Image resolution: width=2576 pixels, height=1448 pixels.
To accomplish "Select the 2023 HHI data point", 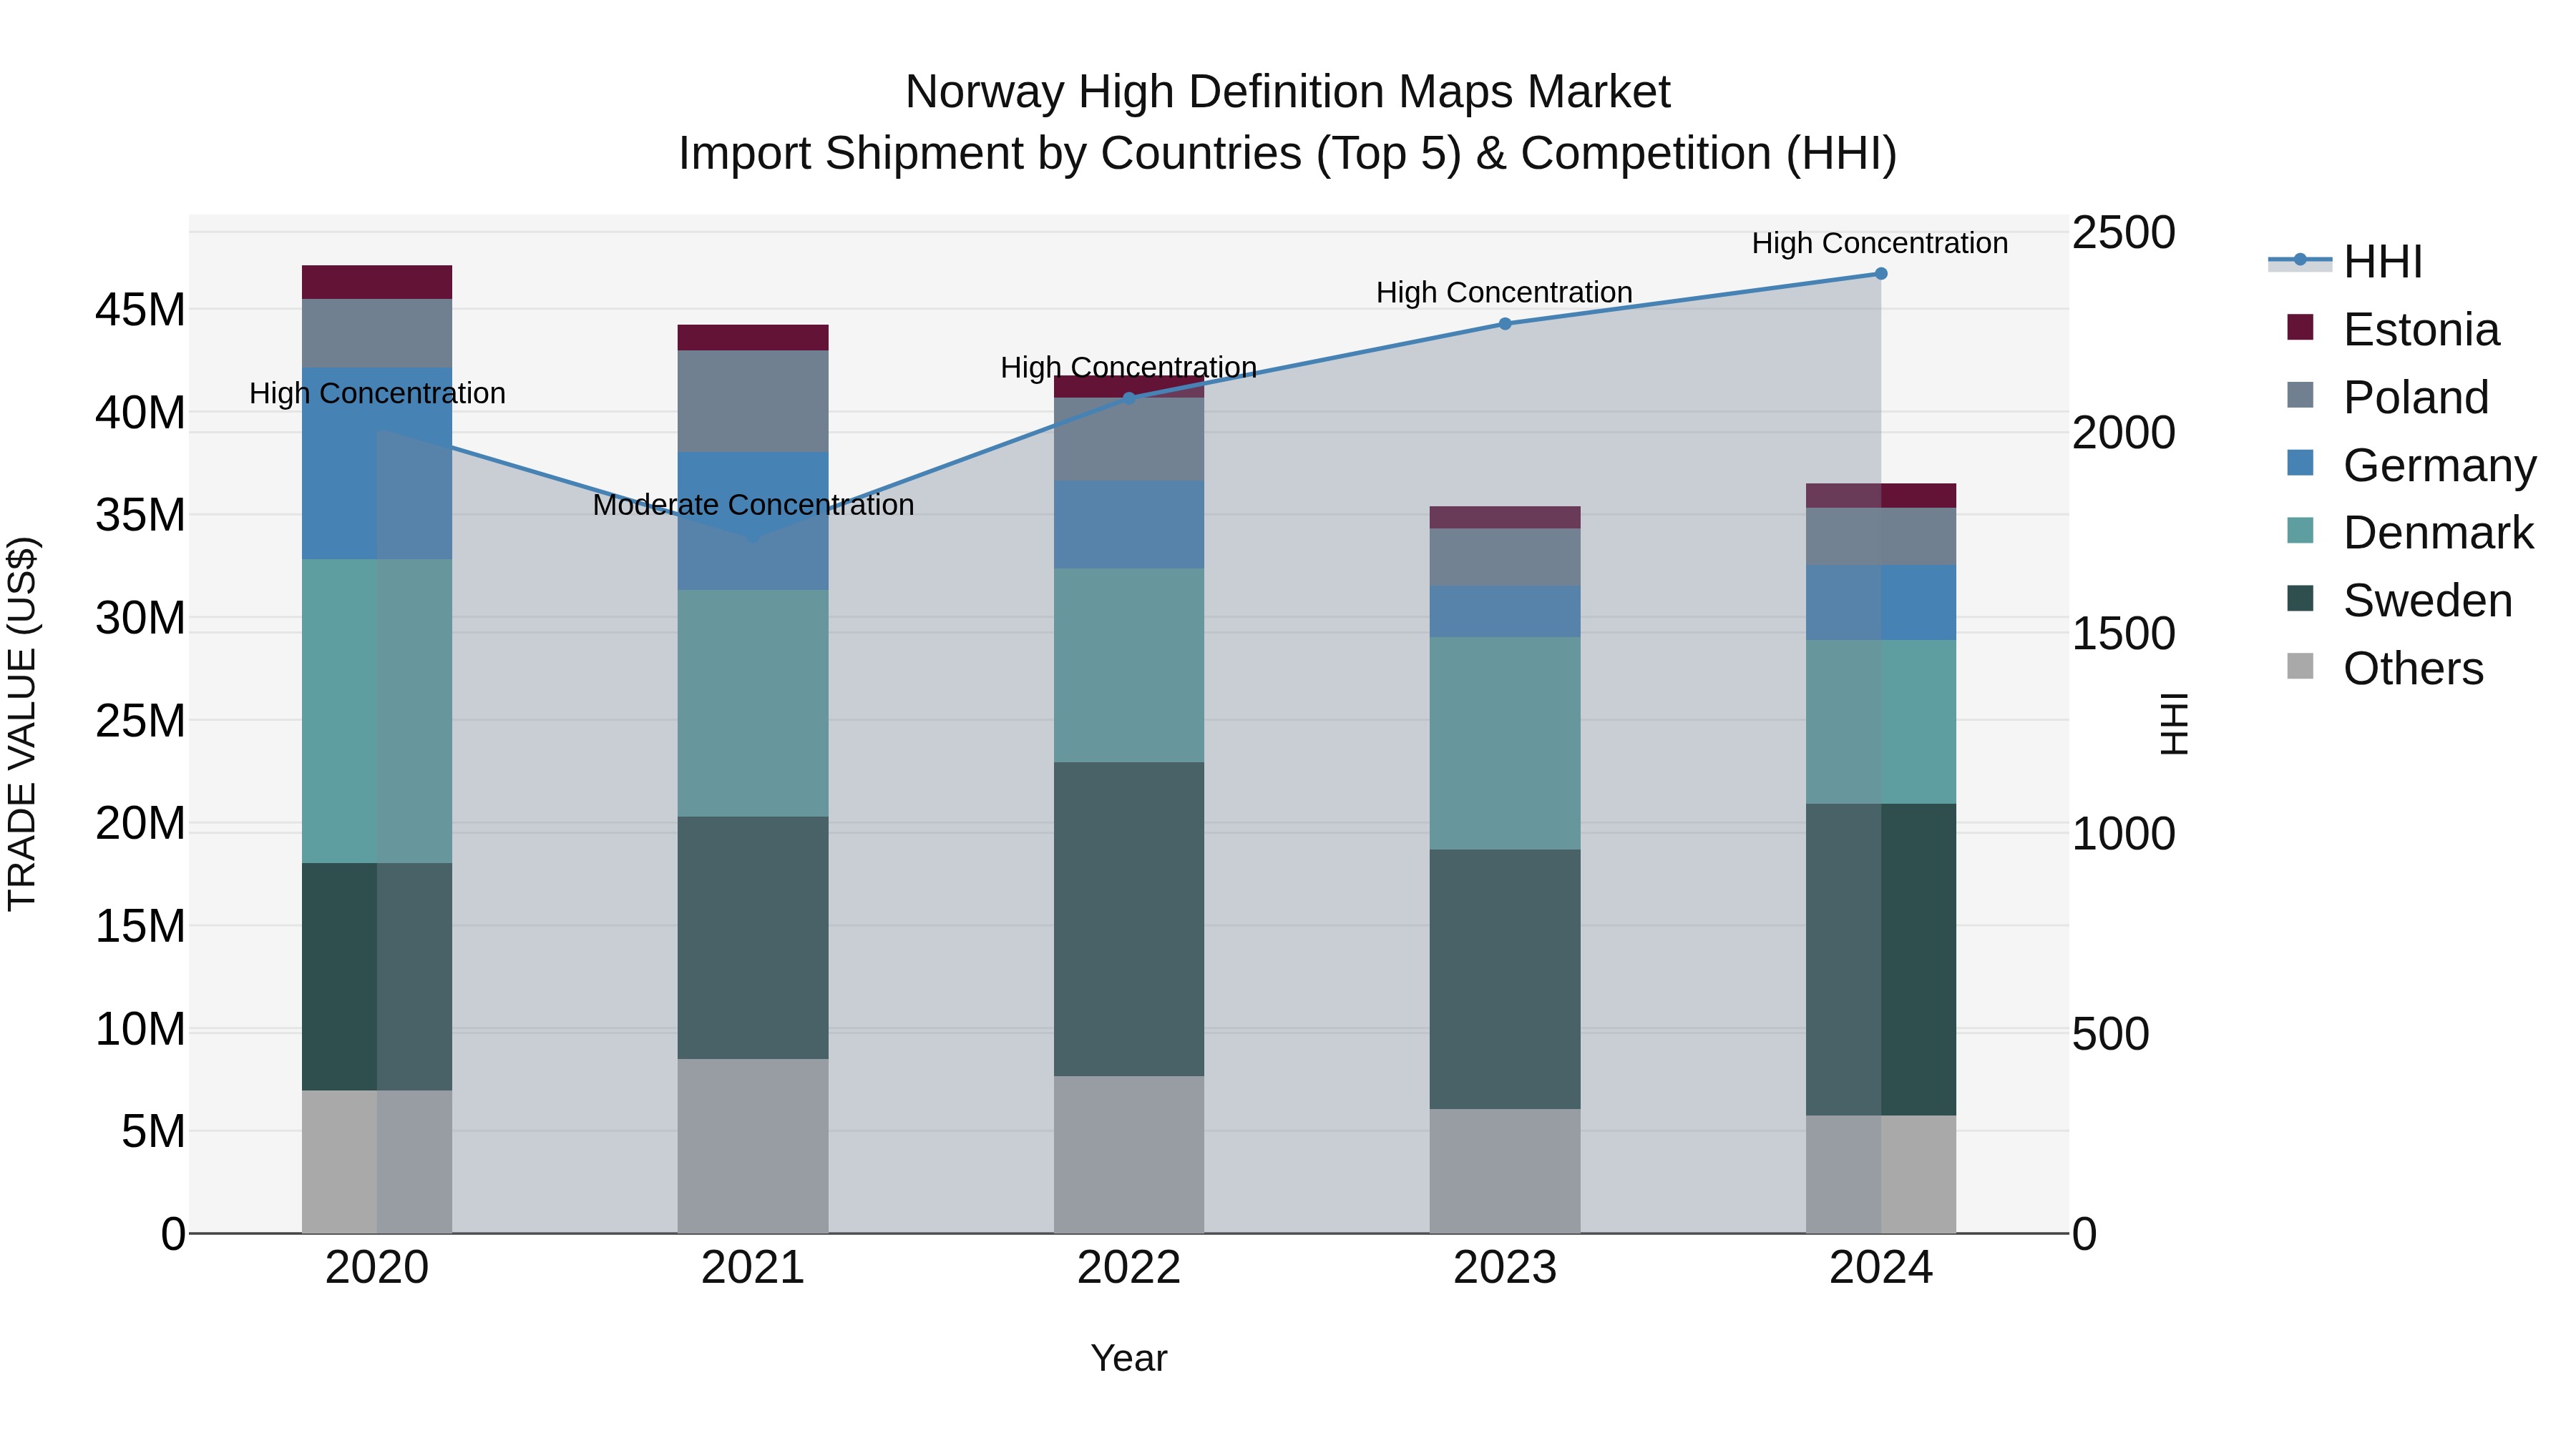I will tap(1505, 324).
